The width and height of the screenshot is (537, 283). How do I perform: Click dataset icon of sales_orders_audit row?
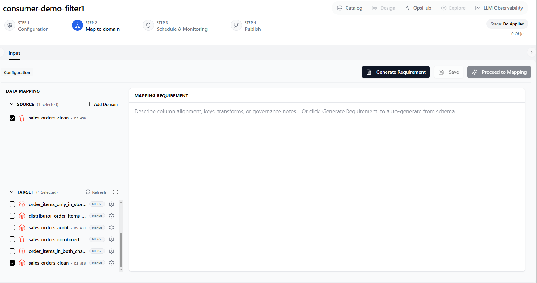(22, 227)
